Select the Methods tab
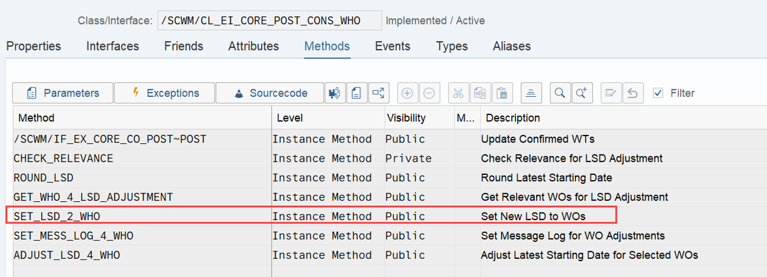The image size is (767, 277). pyautogui.click(x=327, y=46)
